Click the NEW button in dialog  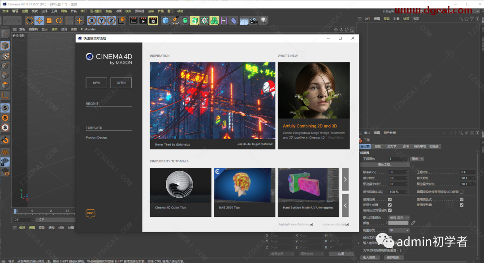96,83
